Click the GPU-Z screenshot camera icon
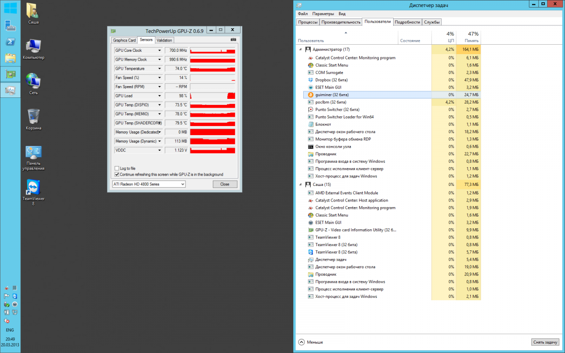565x353 pixels. (233, 40)
